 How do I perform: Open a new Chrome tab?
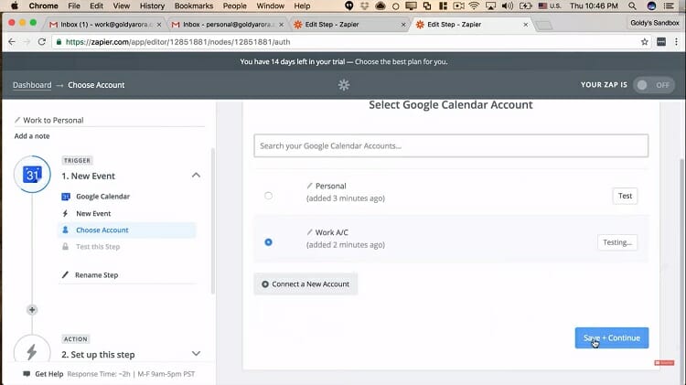(x=544, y=26)
